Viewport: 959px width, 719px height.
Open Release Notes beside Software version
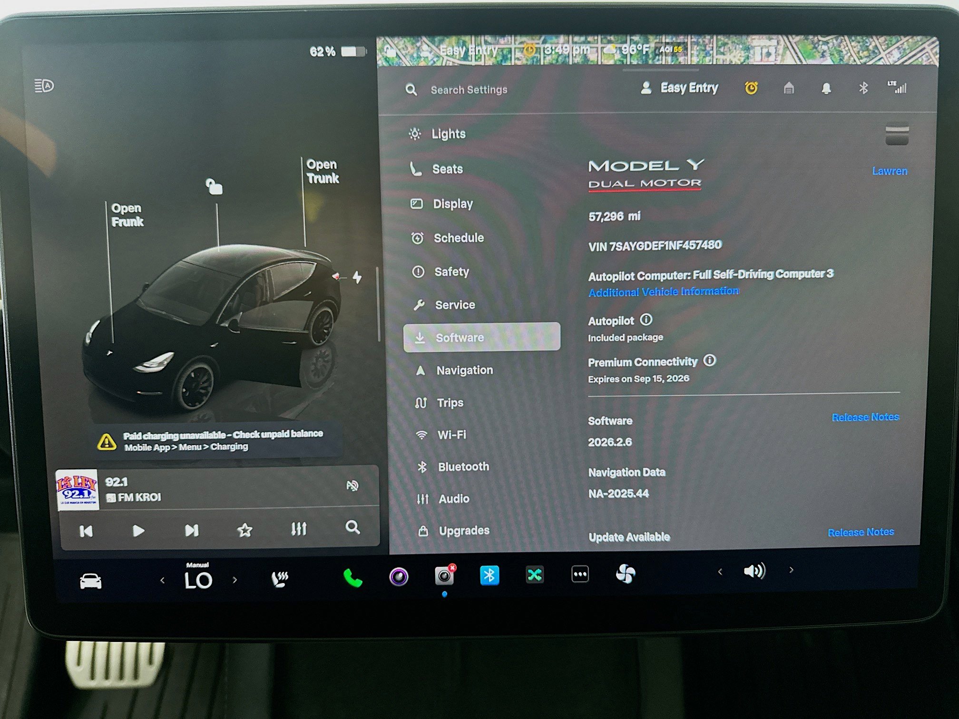pos(865,417)
